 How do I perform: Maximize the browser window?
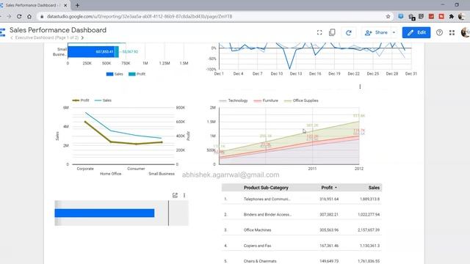(457, 5)
